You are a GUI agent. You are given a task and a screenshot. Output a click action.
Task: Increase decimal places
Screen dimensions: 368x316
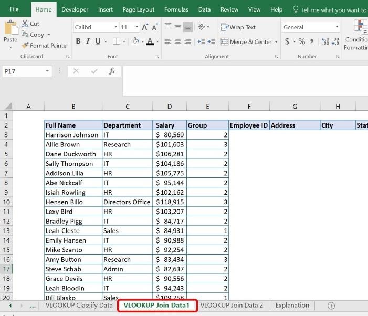(325, 41)
